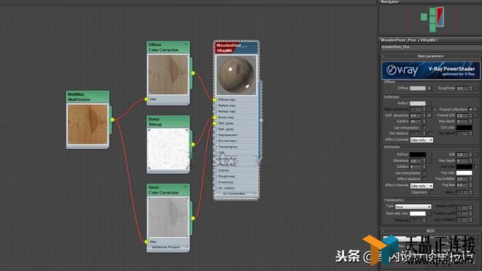482x271 pixels.
Task: Click the Bump map input socket on VRayMtl
Action: point(215,117)
